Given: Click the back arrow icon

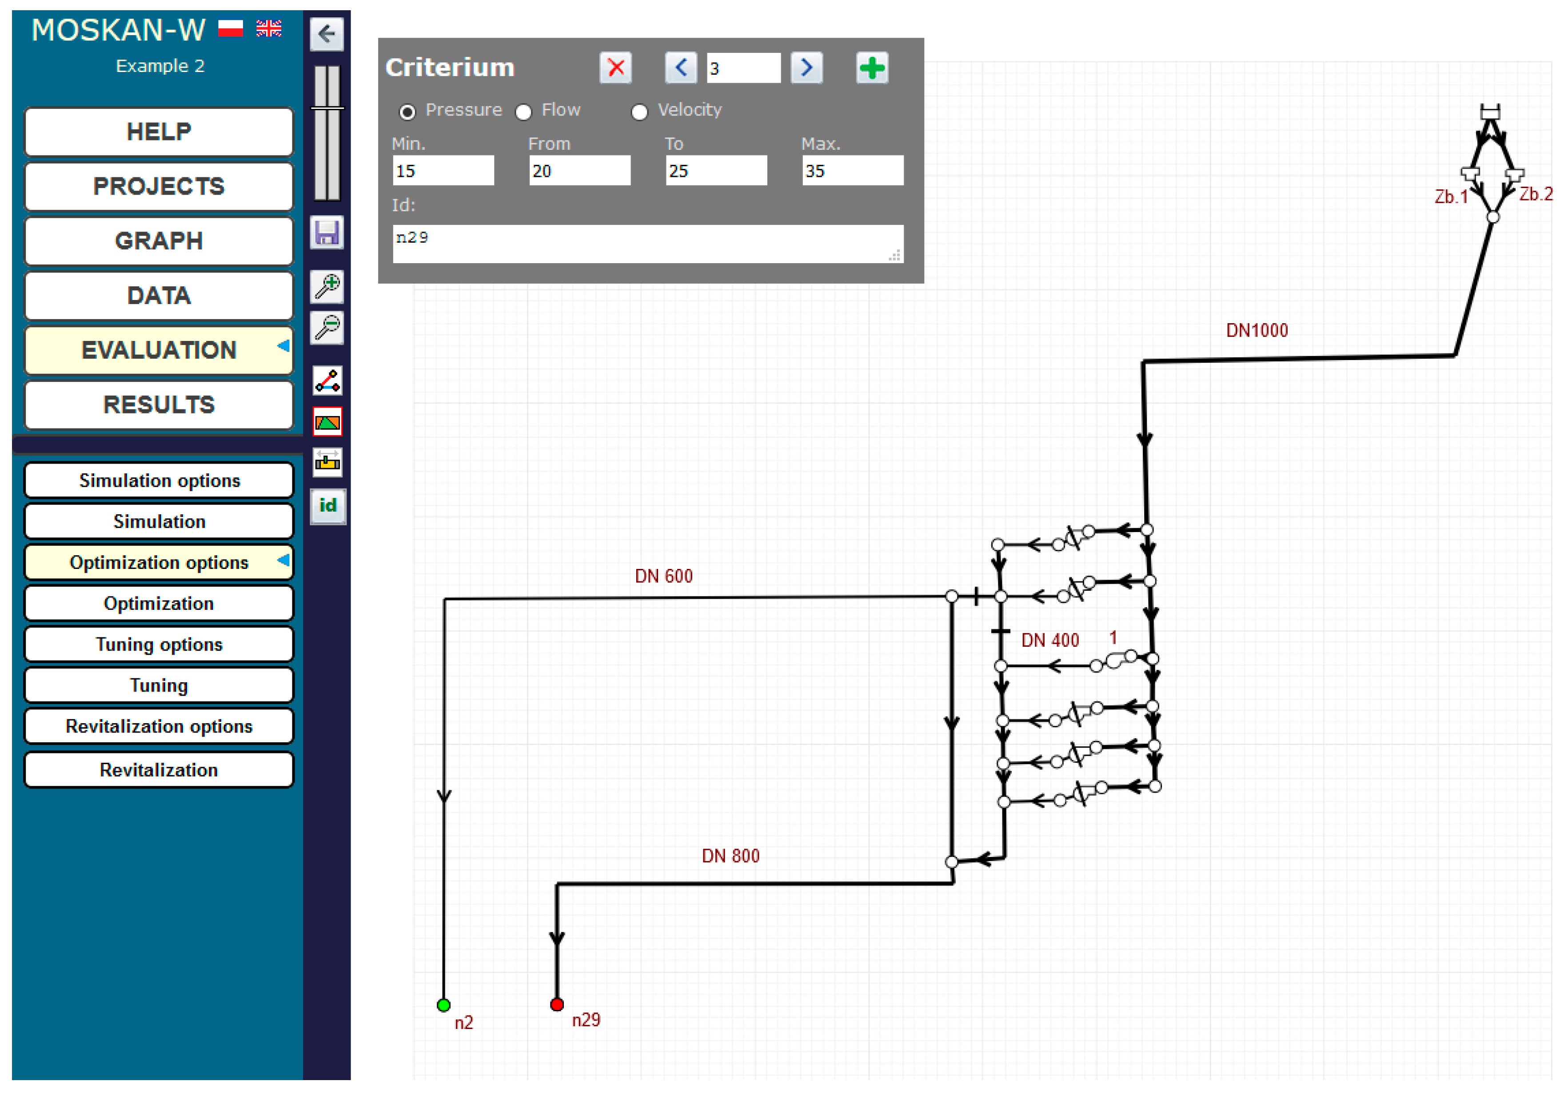Looking at the screenshot, I should pyautogui.click(x=327, y=33).
